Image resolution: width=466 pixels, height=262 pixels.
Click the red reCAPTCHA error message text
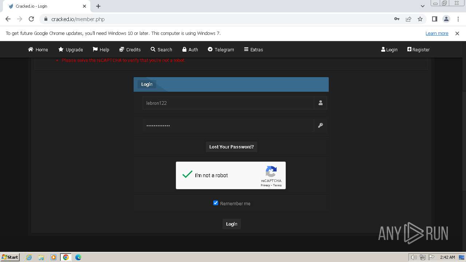pos(123,60)
